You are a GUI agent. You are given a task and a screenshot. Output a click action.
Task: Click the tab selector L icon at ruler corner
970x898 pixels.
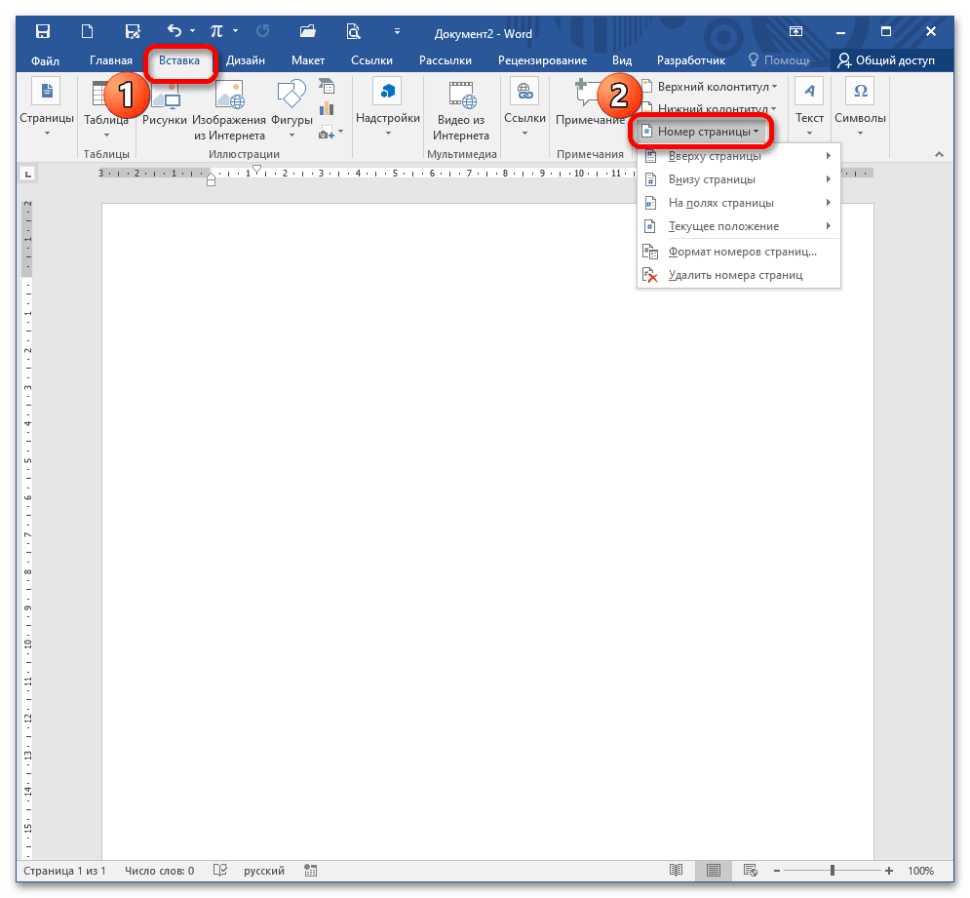pos(28,175)
